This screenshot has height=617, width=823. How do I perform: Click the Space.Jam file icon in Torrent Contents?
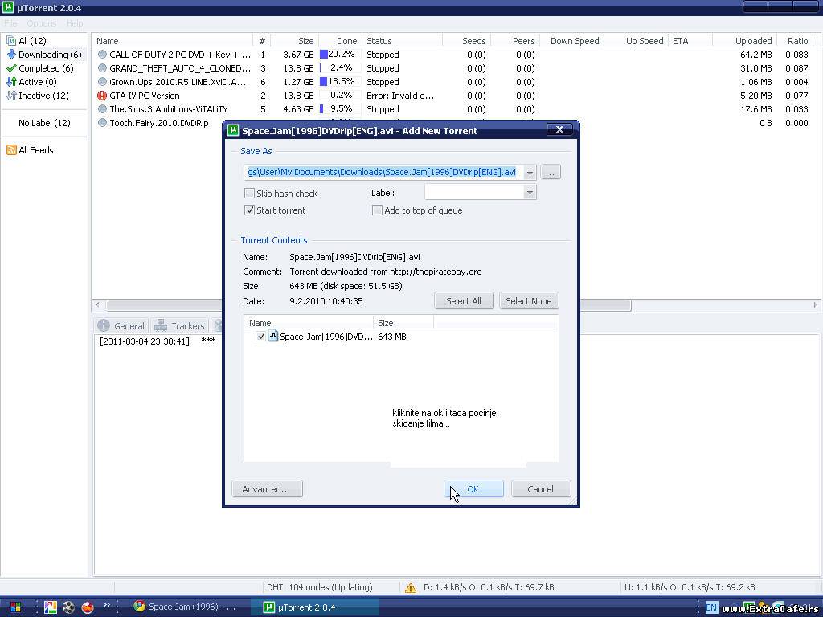coord(273,337)
